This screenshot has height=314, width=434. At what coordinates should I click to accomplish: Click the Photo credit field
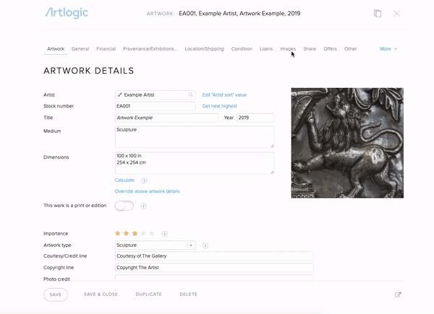214,278
